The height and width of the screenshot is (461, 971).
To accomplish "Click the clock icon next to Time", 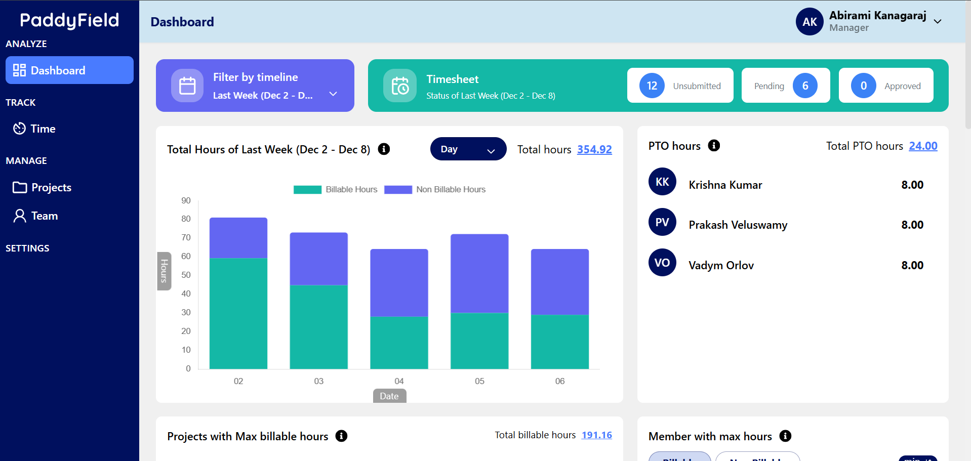I will pos(19,129).
